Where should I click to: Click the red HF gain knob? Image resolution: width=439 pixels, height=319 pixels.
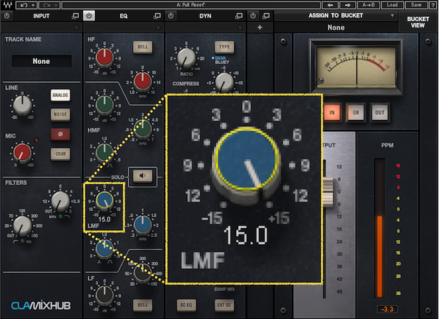click(x=105, y=57)
